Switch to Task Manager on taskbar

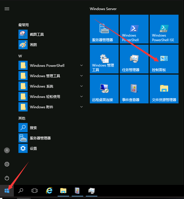point(92,191)
